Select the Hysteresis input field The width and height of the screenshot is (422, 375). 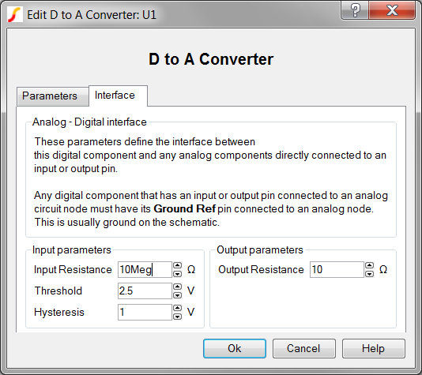145,312
